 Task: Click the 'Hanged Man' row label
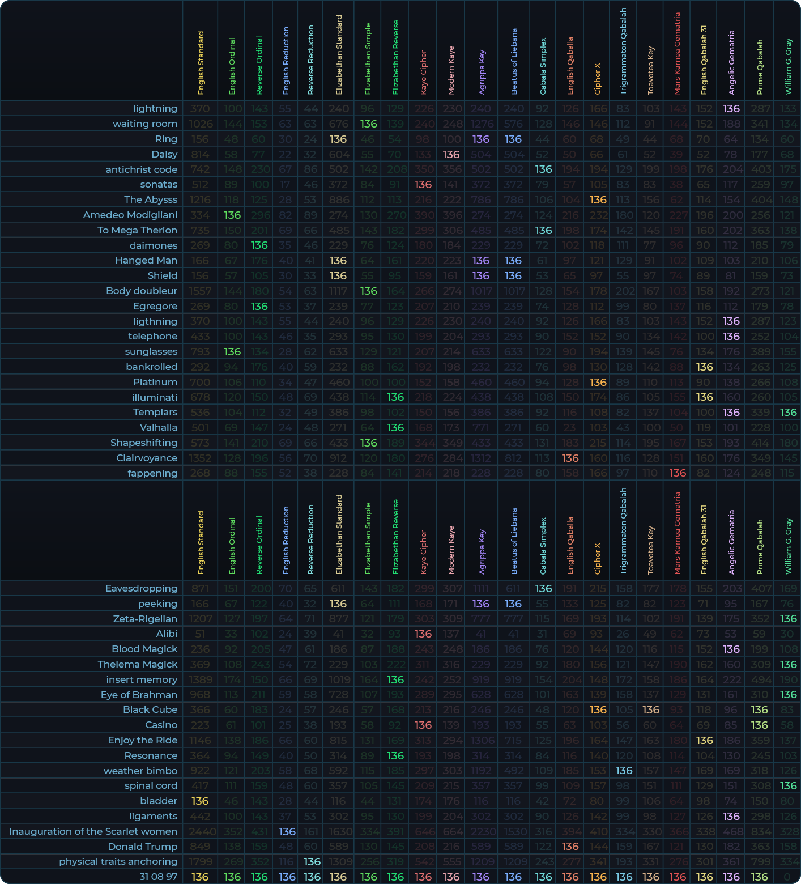click(146, 260)
